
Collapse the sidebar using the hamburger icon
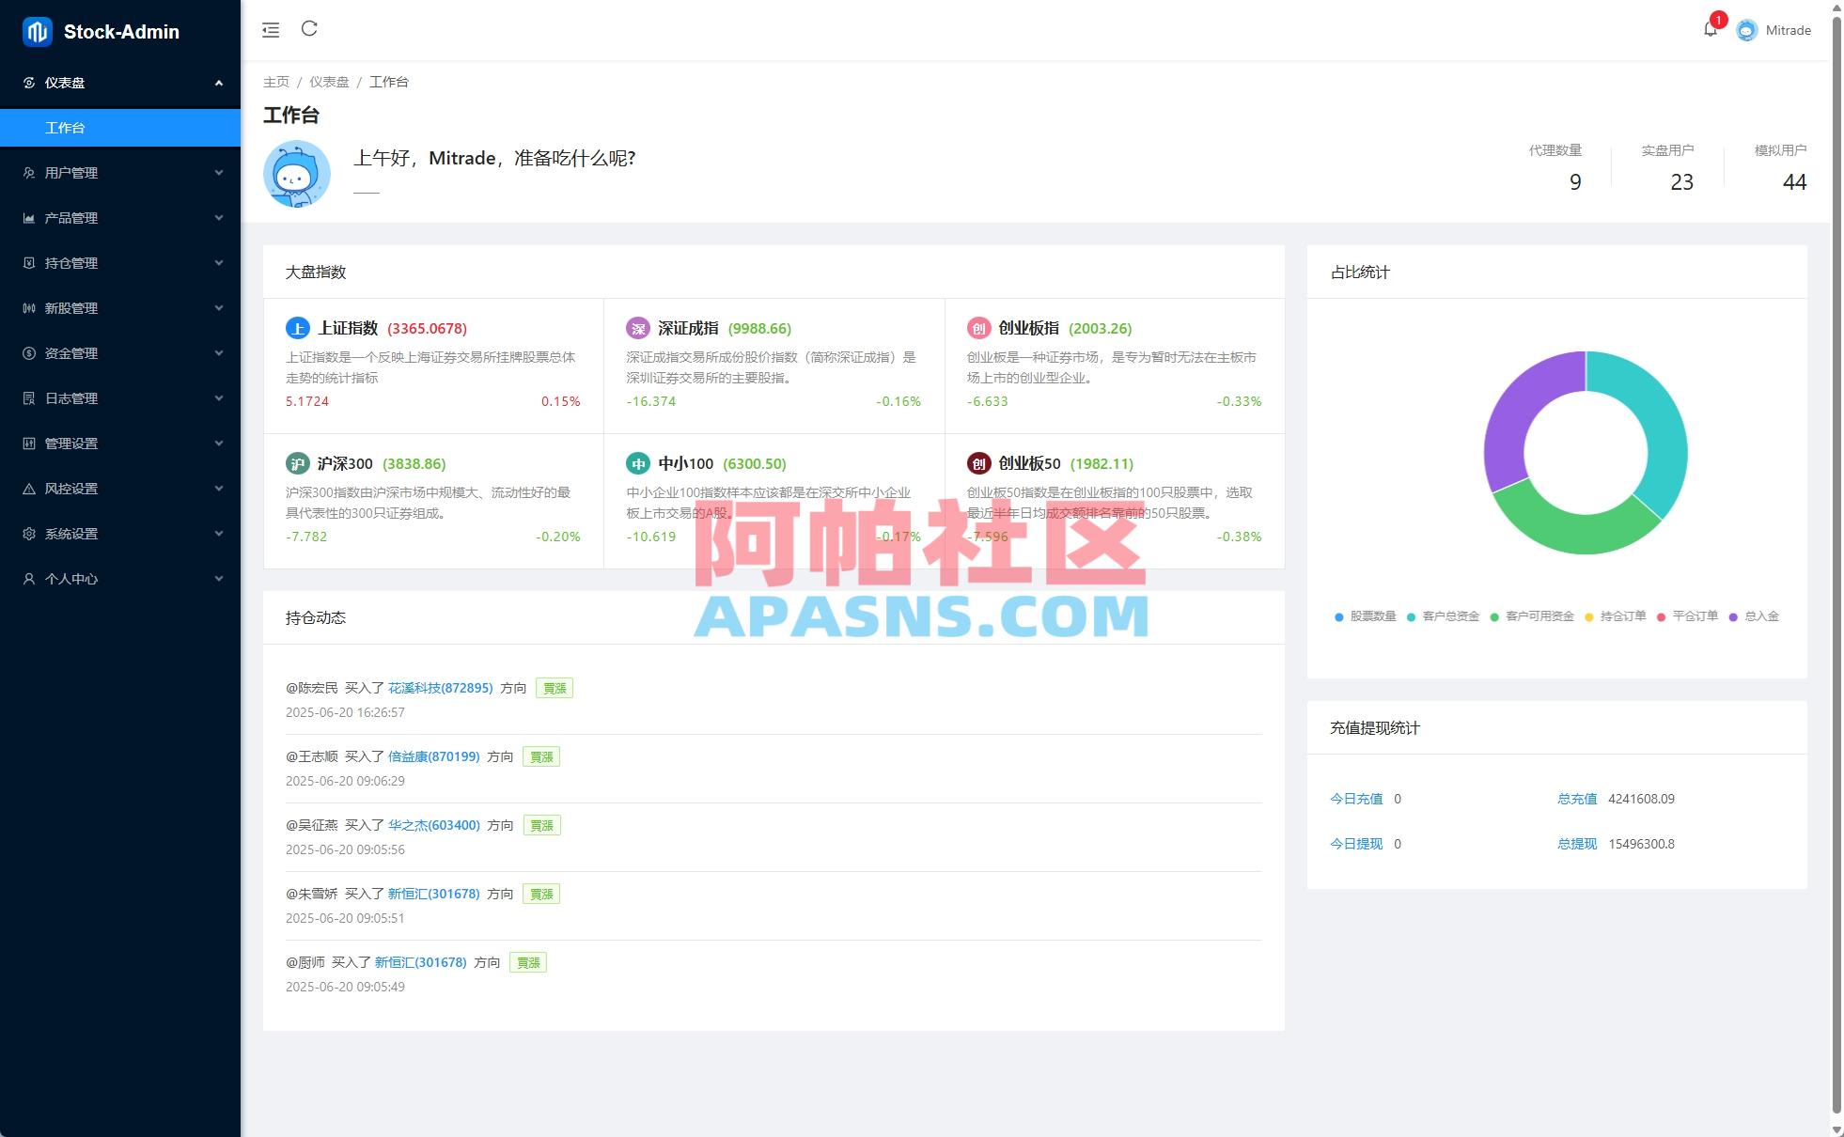[x=270, y=29]
